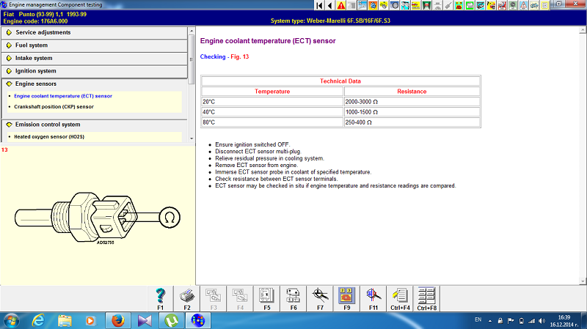Click the Ctrl+F8 list button

[426, 297]
